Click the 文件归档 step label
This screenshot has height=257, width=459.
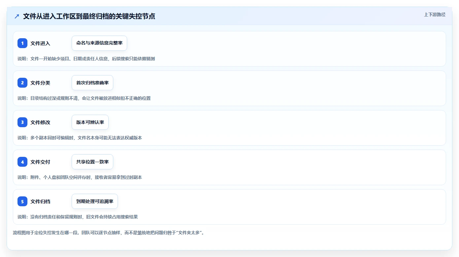40,202
